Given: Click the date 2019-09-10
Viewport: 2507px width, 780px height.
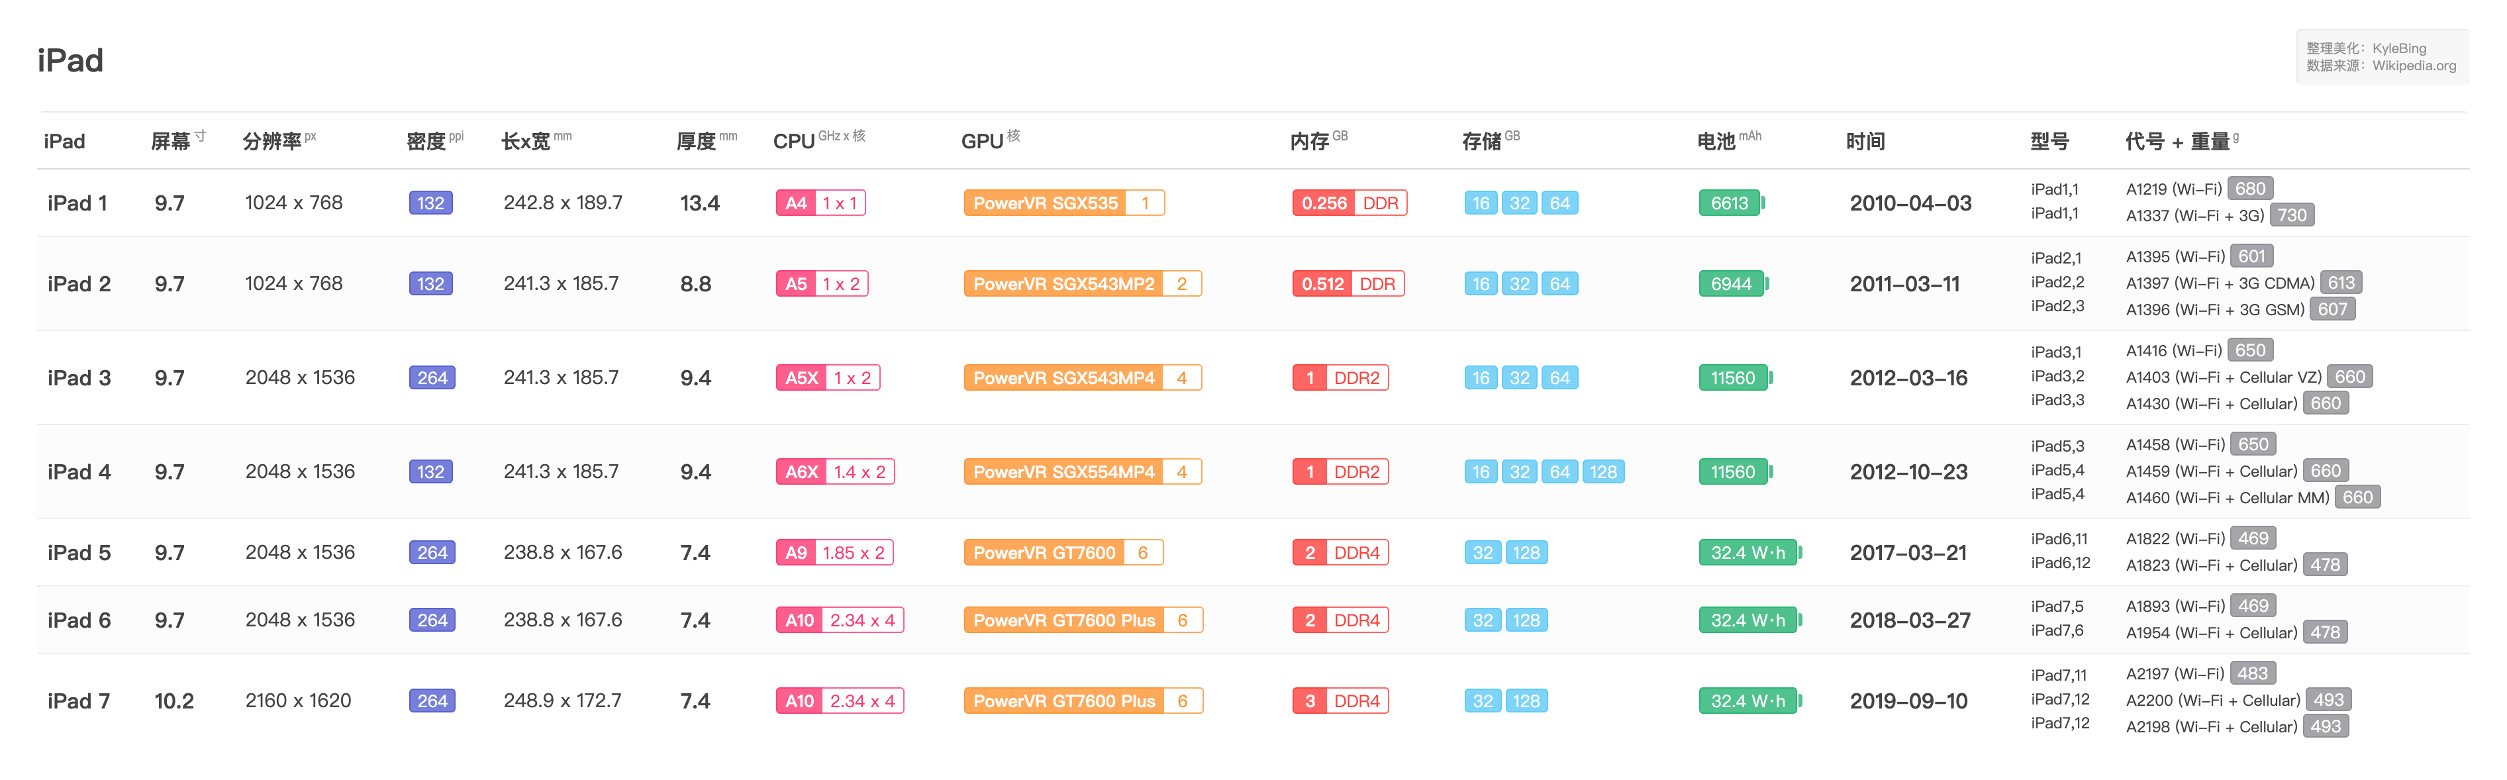Looking at the screenshot, I should pyautogui.click(x=1908, y=701).
